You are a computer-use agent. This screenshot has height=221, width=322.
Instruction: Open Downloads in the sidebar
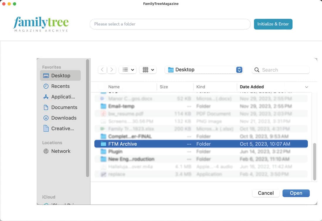click(x=60, y=118)
